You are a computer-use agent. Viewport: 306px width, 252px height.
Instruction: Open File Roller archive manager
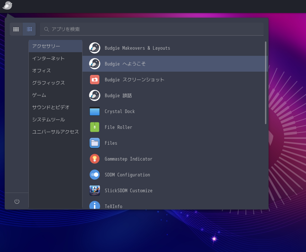click(x=119, y=127)
